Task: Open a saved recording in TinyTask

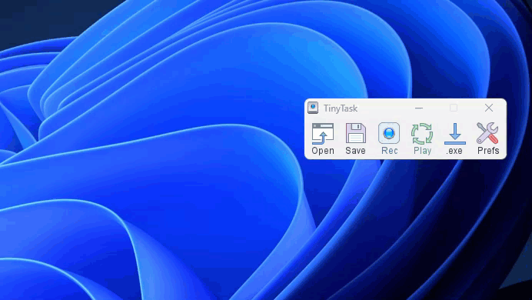Action: [x=323, y=138]
